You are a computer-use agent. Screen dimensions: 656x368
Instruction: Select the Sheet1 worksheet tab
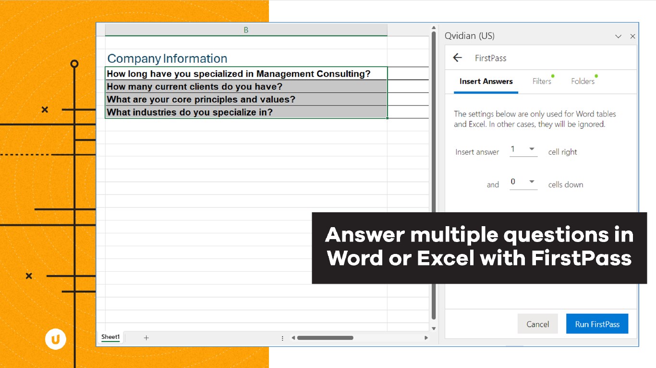click(110, 337)
